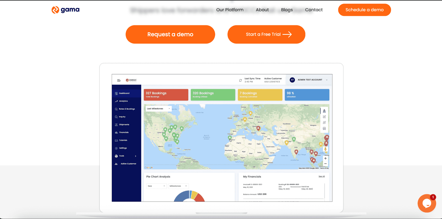The width and height of the screenshot is (442, 219).
Task: Open the Contact nav item
Action: [x=314, y=10]
